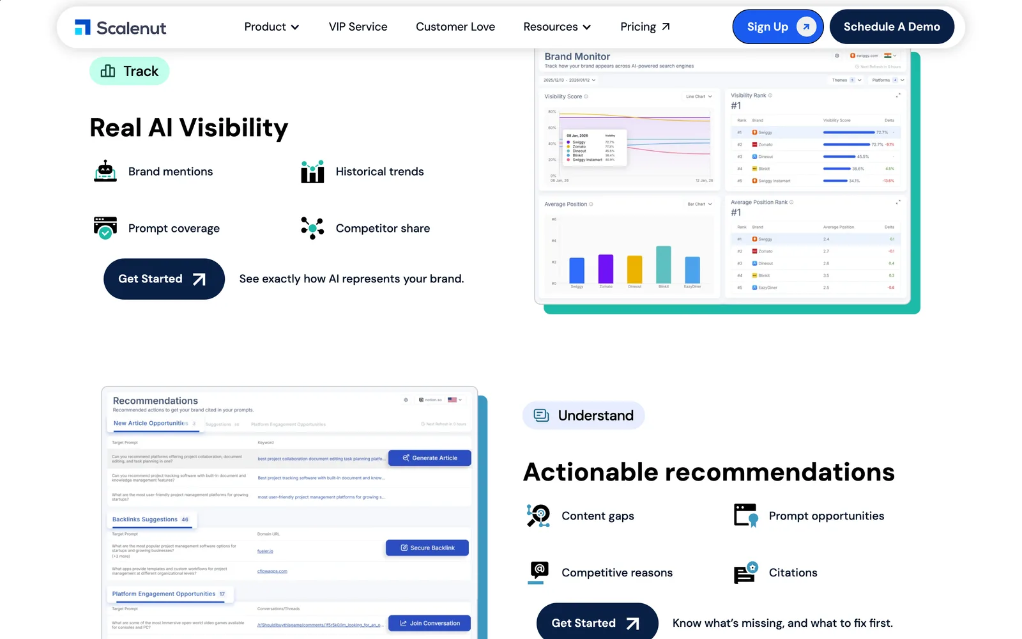Click the Prompt opportunities icon
The height and width of the screenshot is (639, 1022).
click(745, 516)
